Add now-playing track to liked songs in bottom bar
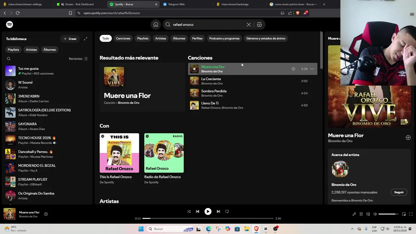This screenshot has width=416, height=234. point(46,214)
